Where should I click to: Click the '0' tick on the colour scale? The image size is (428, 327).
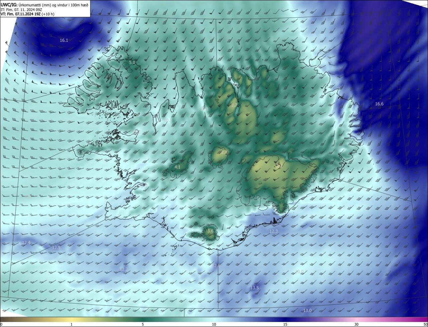pos(1,325)
